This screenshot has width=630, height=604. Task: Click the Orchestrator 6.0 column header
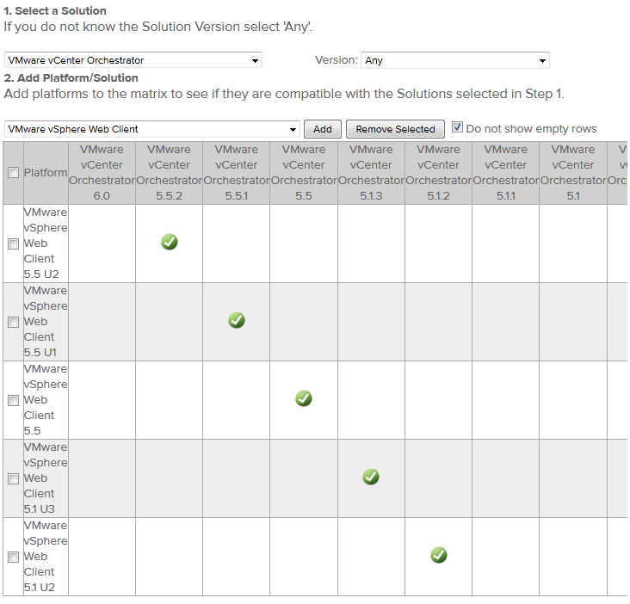tap(102, 173)
